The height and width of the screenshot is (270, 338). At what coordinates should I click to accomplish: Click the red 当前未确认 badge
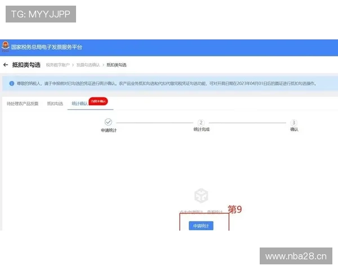pyautogui.click(x=98, y=101)
